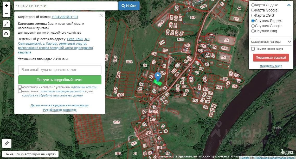Click the blue location marker pin
Screen dimensions: 296x159
tap(158, 77)
